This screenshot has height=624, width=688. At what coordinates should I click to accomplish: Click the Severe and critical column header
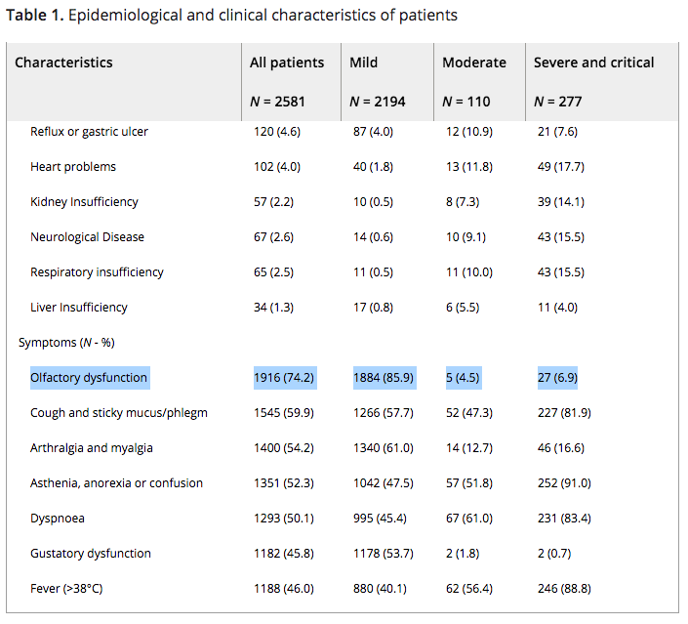pos(593,62)
